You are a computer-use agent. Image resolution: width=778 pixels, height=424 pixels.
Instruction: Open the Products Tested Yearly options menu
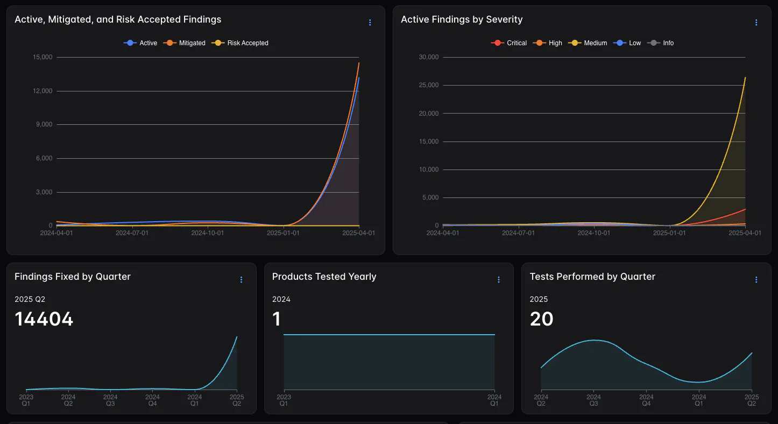coord(499,280)
